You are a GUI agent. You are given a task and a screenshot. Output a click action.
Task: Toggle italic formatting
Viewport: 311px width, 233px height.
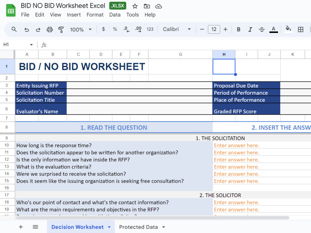point(250,30)
